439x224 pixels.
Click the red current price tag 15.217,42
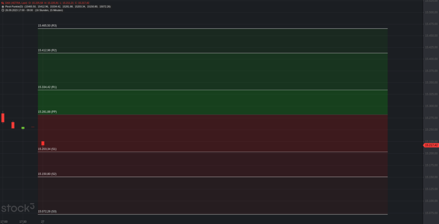[x=430, y=145]
